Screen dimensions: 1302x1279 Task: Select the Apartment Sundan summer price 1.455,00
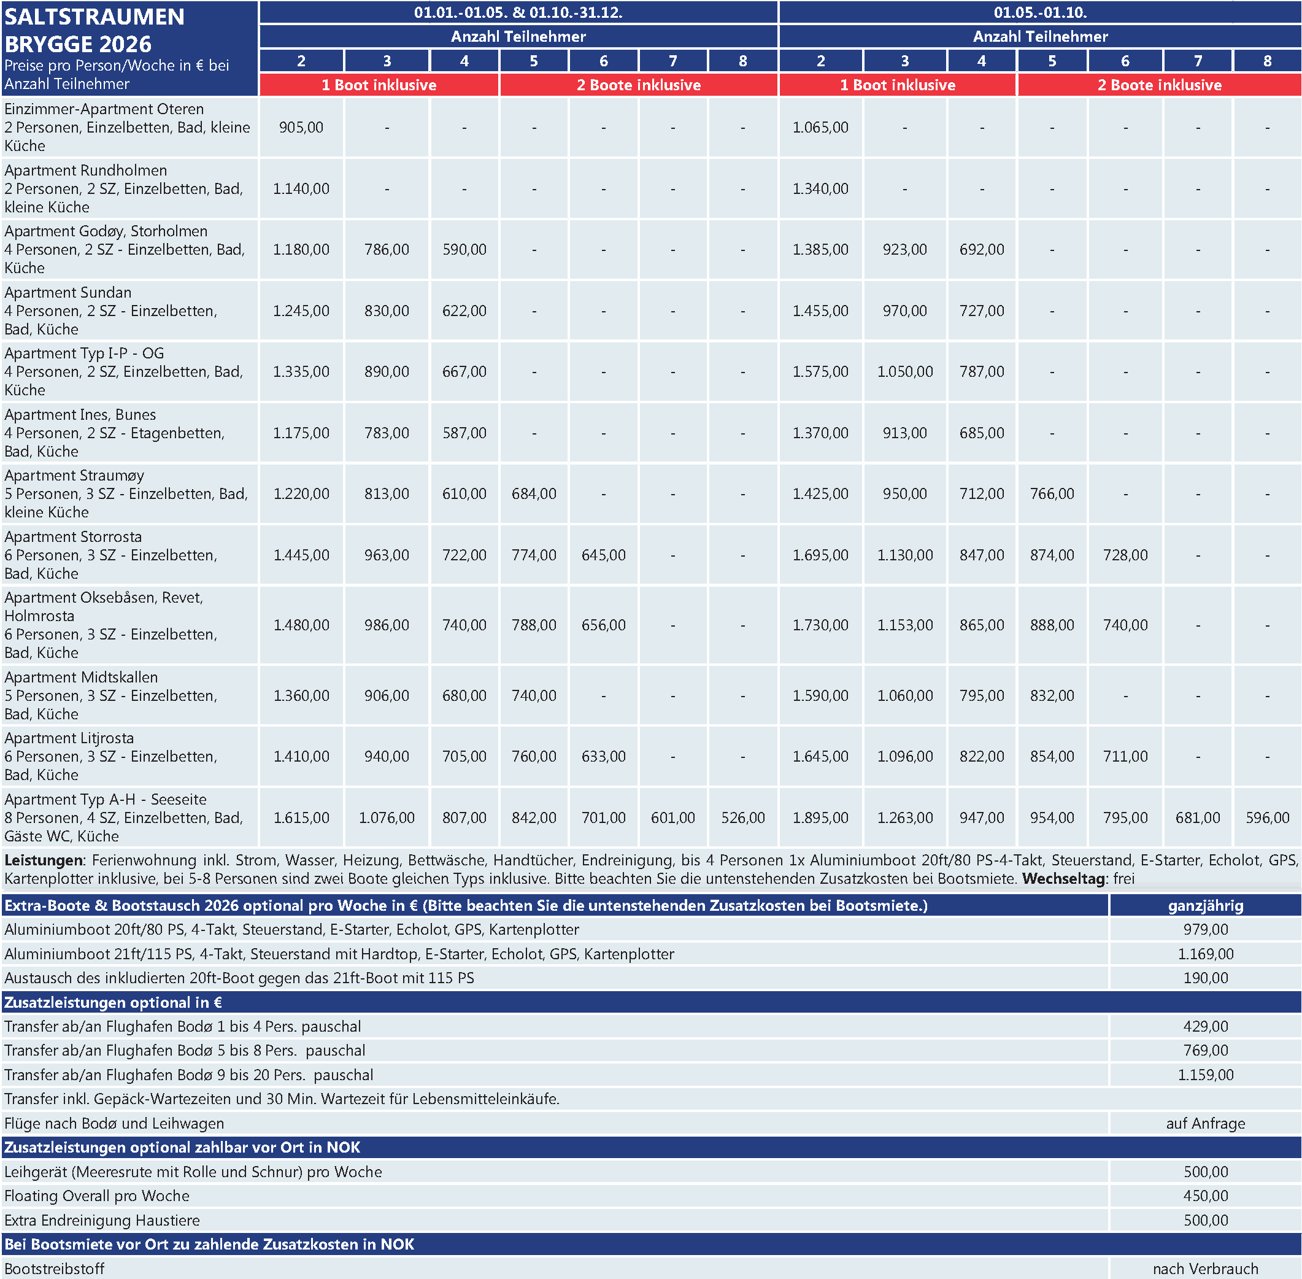[x=820, y=311]
